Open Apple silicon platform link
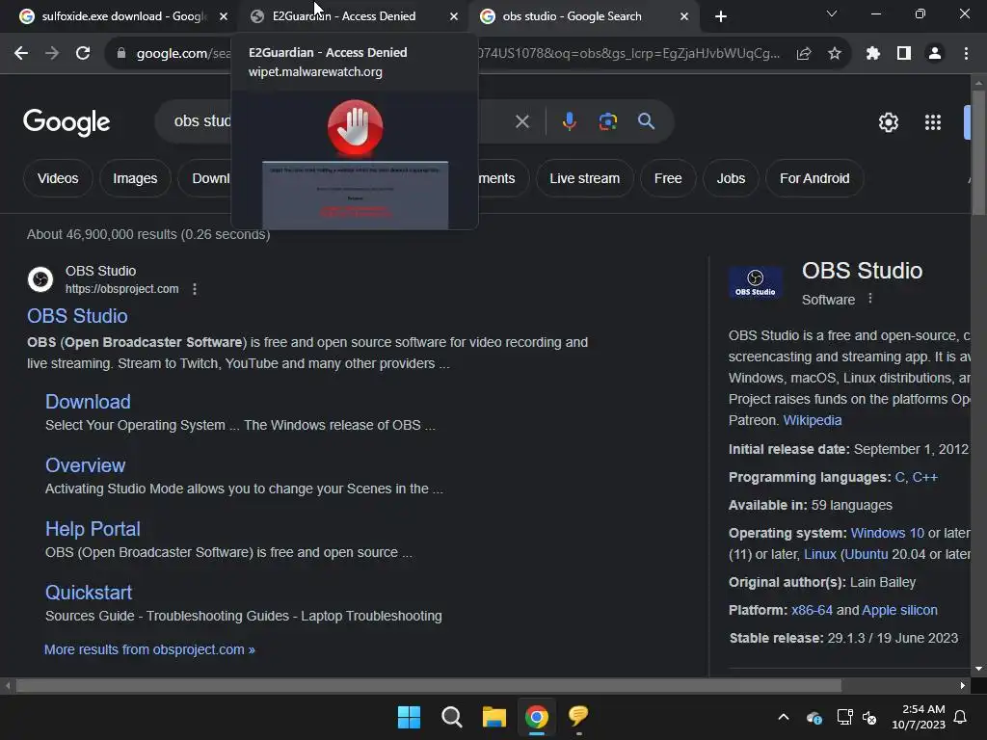 (x=899, y=610)
